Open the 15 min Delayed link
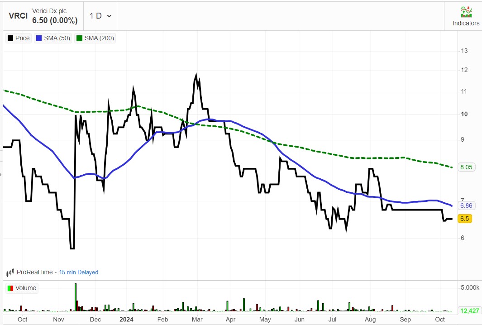482x325 pixels. [x=79, y=272]
